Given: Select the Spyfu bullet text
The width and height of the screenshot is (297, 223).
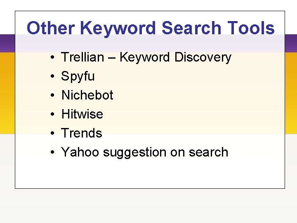Looking at the screenshot, I should [78, 76].
